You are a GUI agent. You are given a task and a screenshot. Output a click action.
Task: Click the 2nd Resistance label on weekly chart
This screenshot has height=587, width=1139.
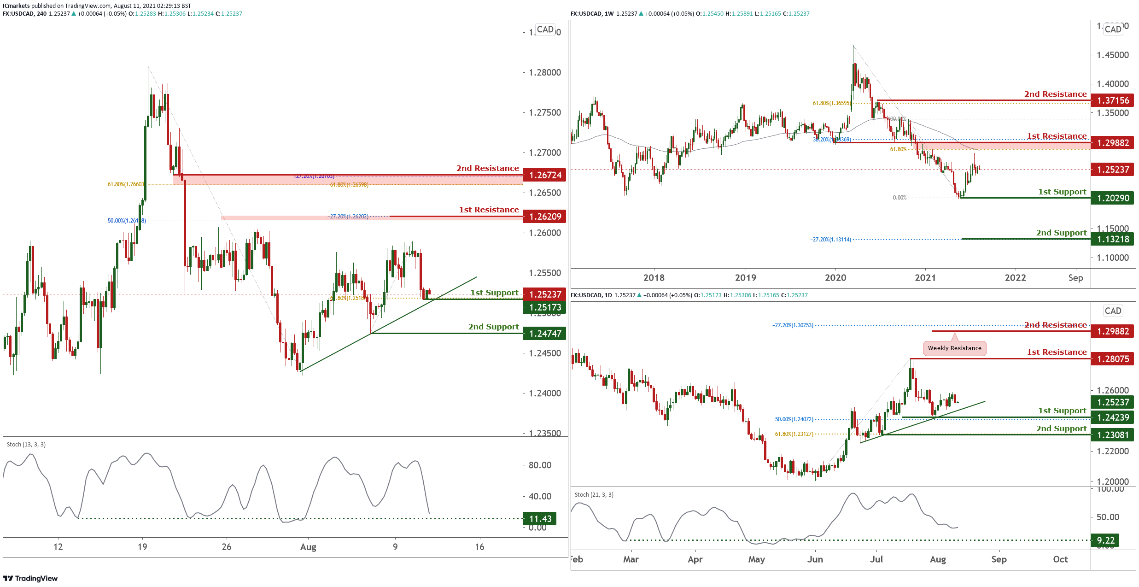point(1055,94)
